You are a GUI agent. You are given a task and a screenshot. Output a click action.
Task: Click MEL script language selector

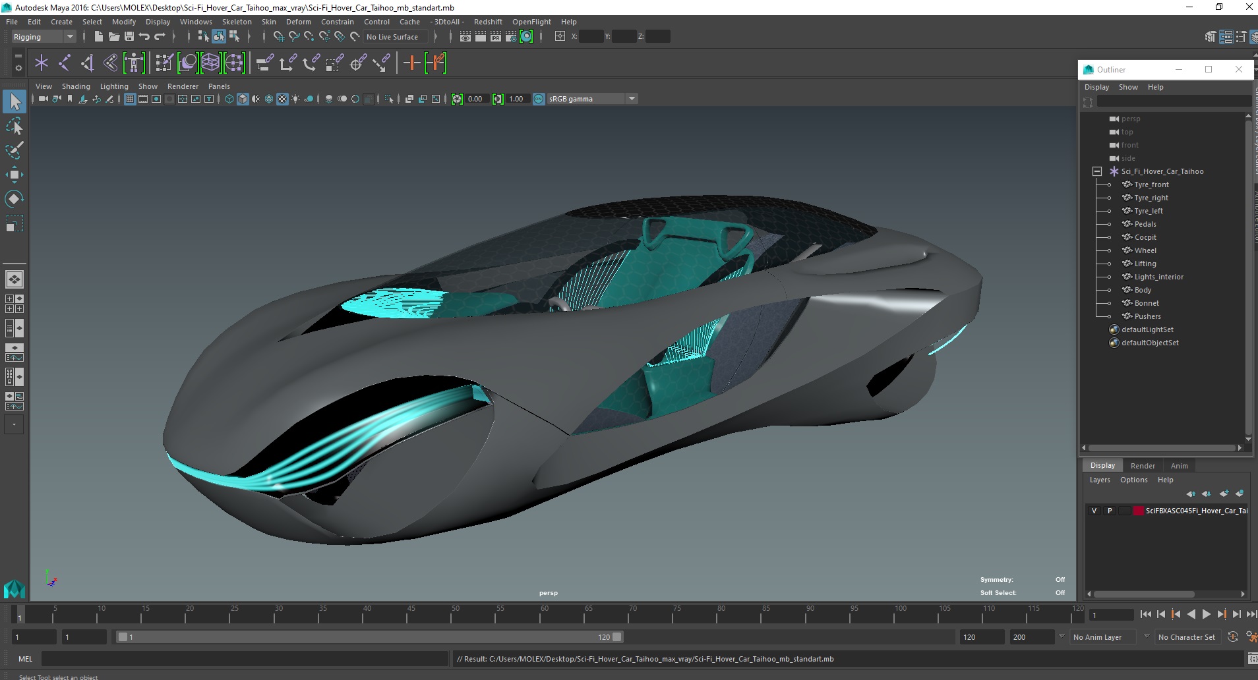[25, 659]
